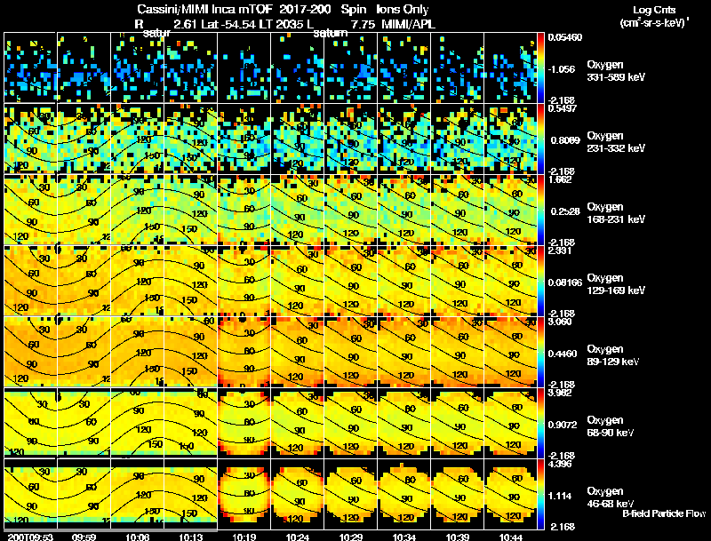Click the 10:06 time axis label
The image size is (711, 541).
[x=138, y=537]
